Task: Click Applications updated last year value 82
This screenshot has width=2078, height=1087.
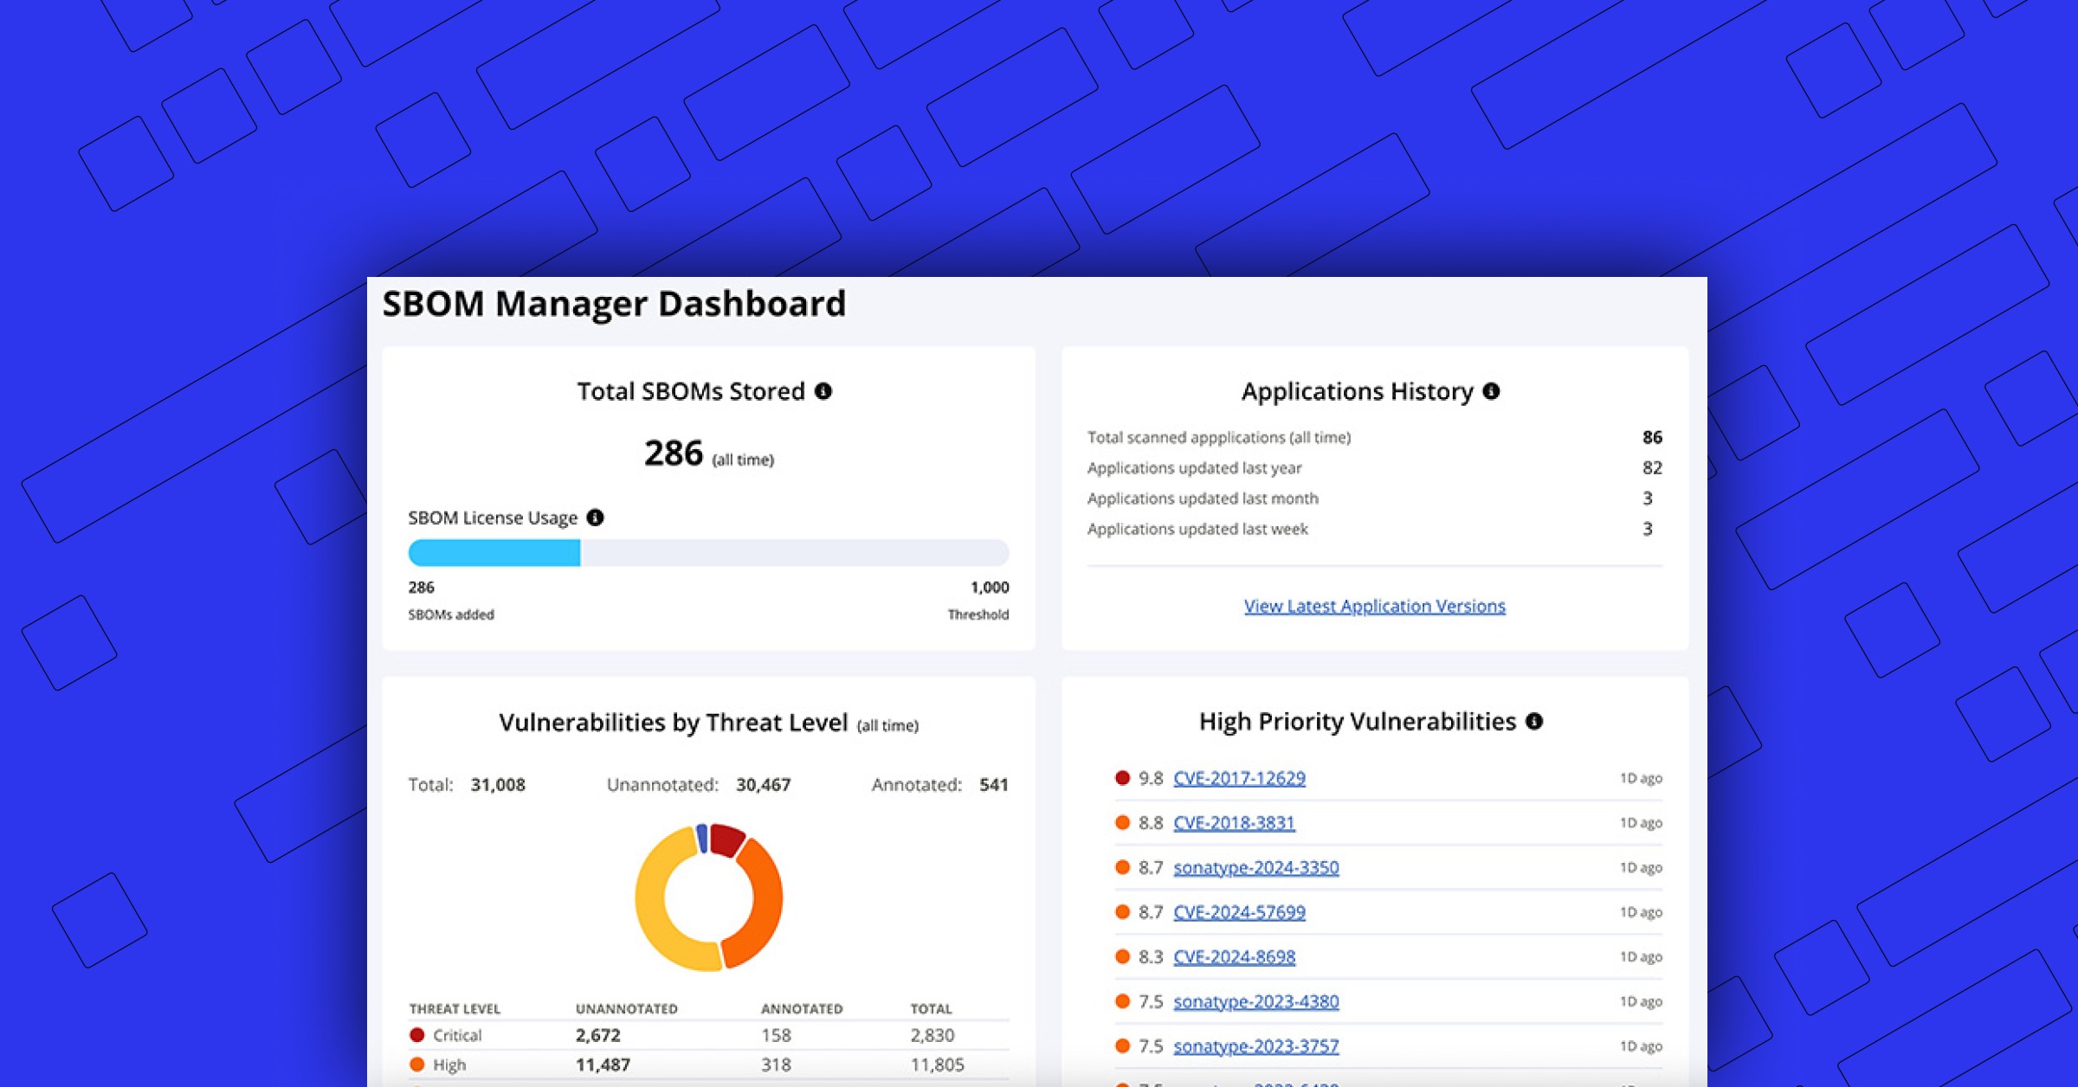Action: click(1652, 467)
